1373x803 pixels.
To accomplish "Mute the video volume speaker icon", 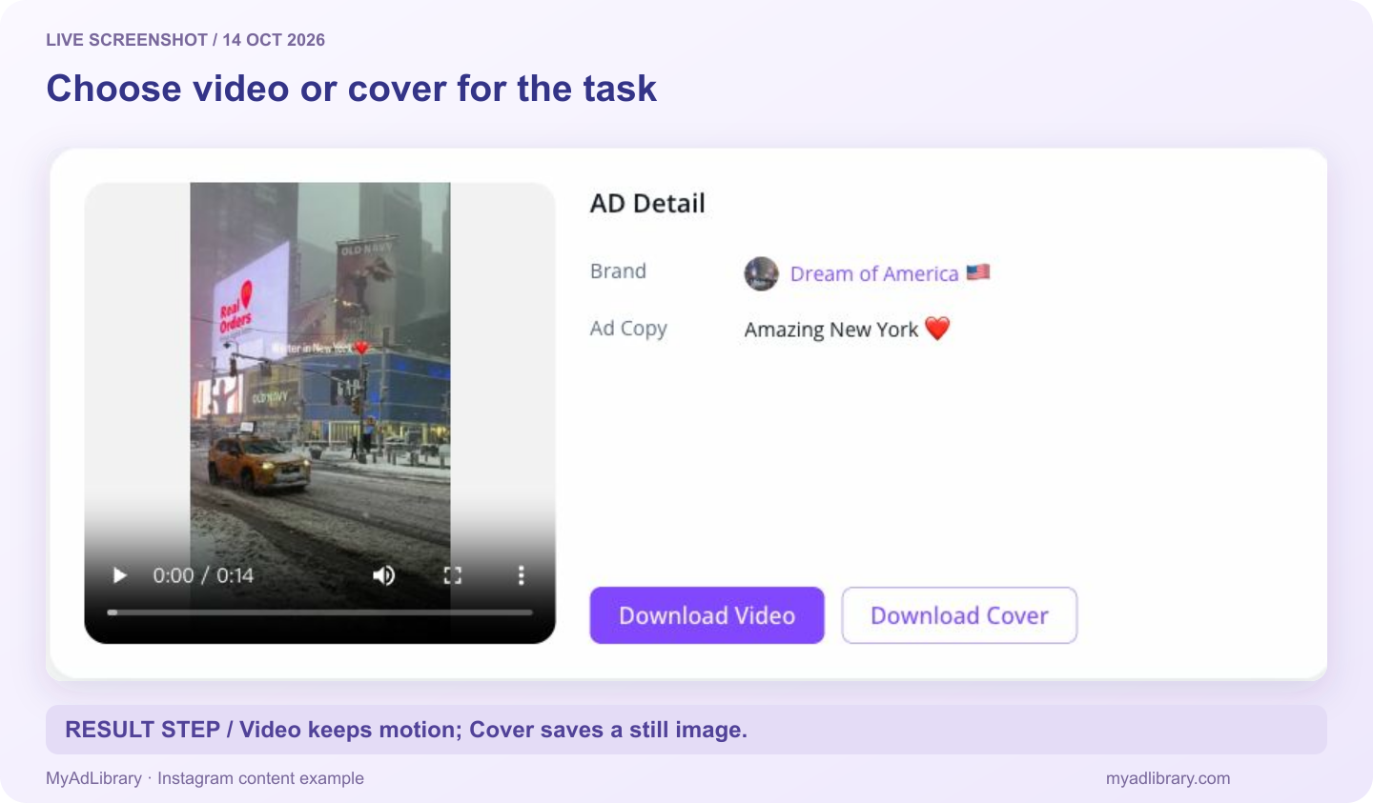I will (x=383, y=575).
